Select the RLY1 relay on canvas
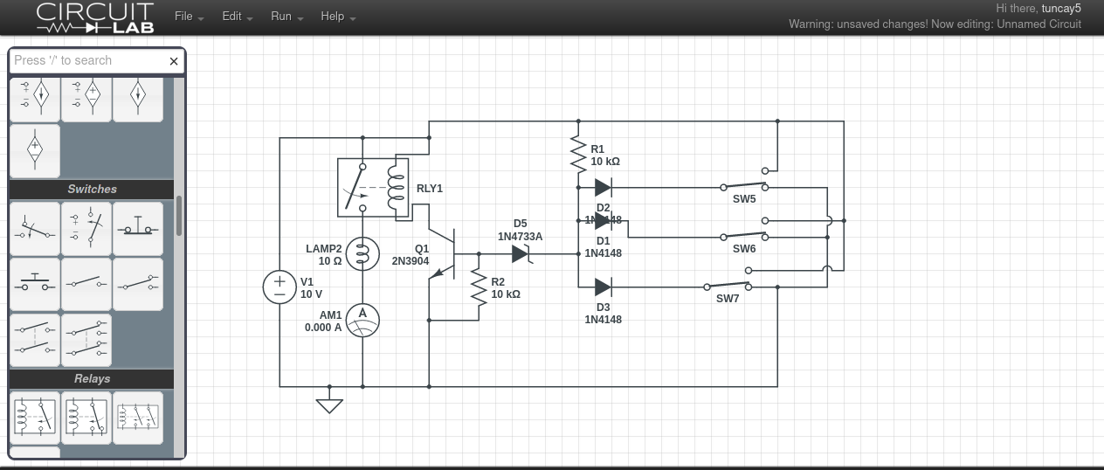 pos(373,187)
